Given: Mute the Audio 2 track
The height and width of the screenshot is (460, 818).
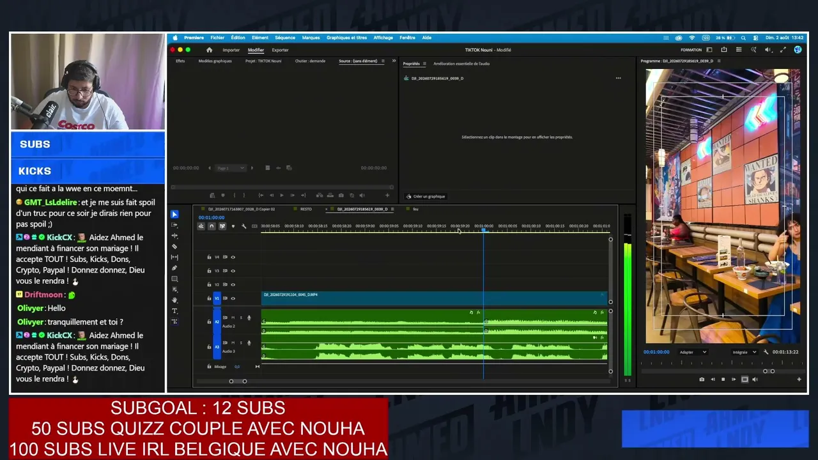Looking at the screenshot, I should point(233,318).
